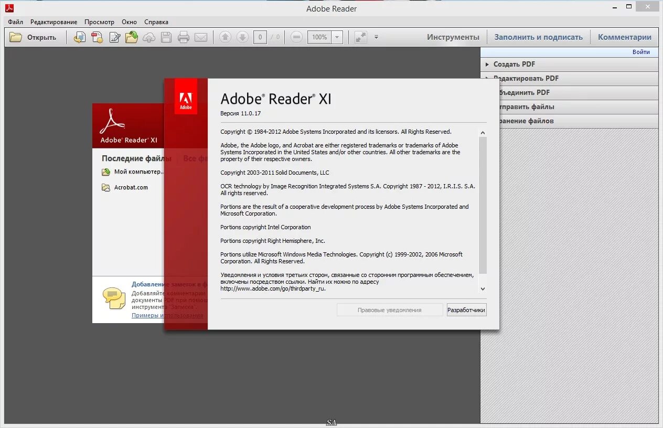Click the Примеры использования link
Image resolution: width=663 pixels, height=428 pixels.
pos(167,315)
